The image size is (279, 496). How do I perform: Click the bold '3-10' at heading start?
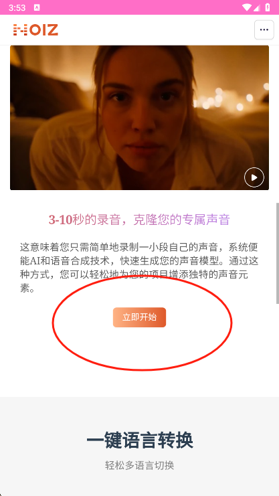60,220
